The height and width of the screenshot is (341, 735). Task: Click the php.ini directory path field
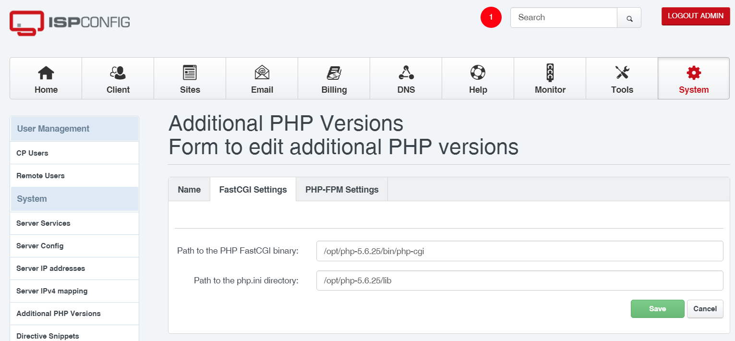click(519, 280)
